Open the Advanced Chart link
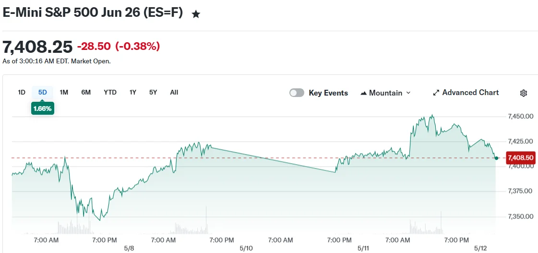This screenshot has height=253, width=538. coord(466,93)
